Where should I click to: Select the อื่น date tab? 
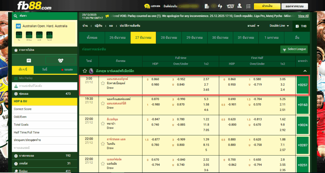[x=297, y=38]
